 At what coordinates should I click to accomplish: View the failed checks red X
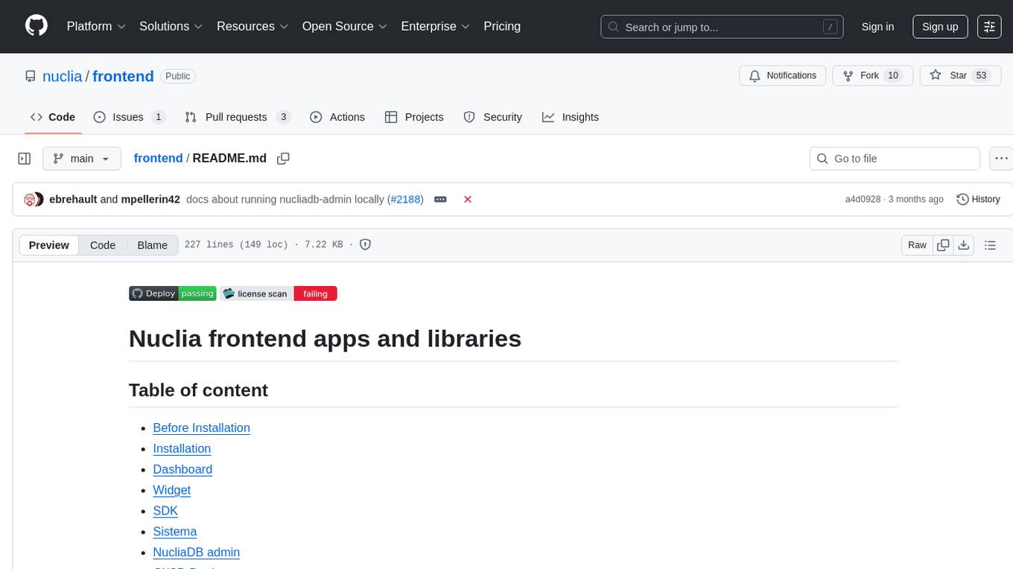click(468, 200)
